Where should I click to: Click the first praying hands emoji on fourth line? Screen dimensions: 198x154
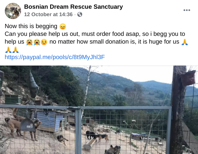coord(8,50)
